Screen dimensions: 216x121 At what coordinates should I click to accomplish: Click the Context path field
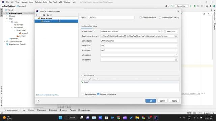pos(139,41)
